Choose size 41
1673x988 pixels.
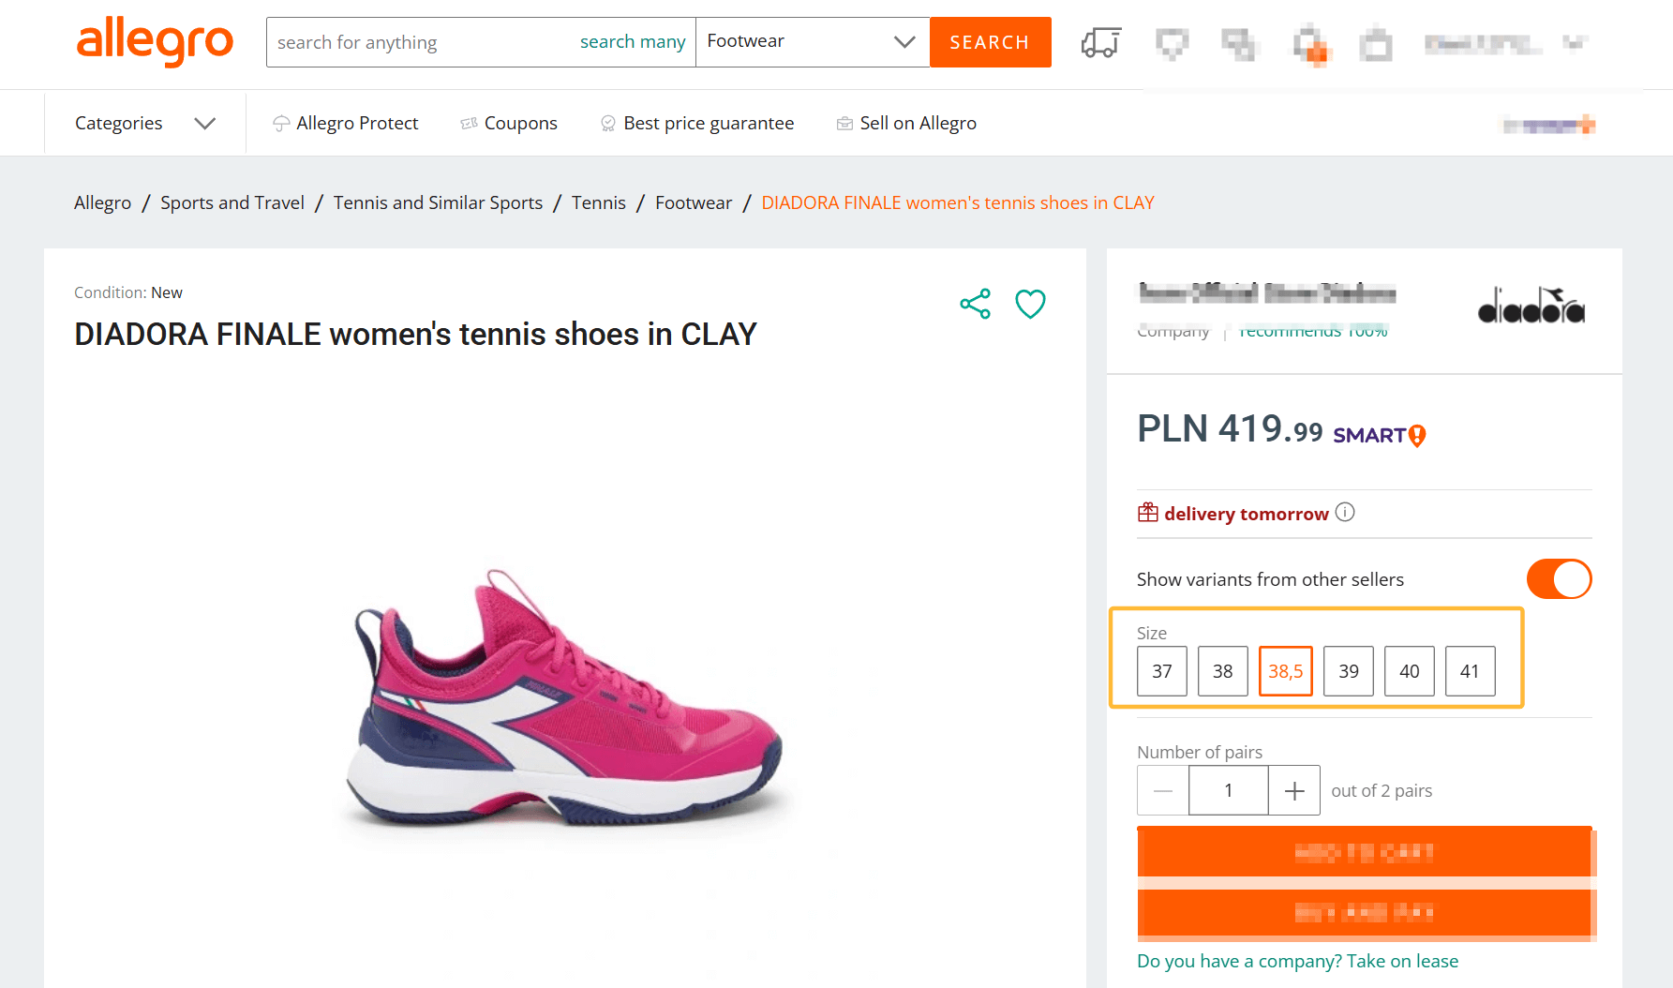[1470, 671]
